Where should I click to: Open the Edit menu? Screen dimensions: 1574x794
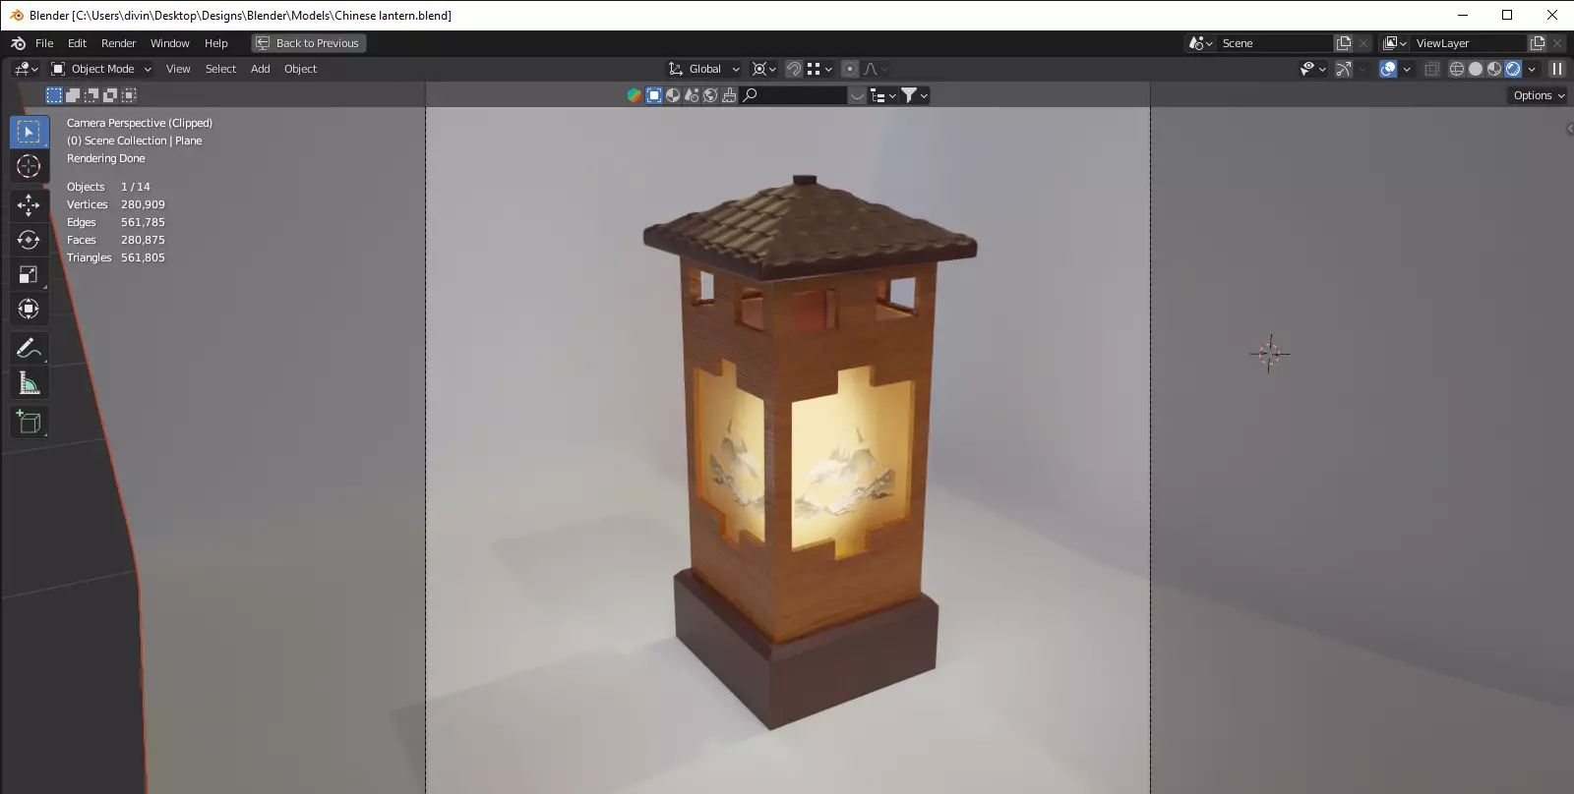pos(77,43)
